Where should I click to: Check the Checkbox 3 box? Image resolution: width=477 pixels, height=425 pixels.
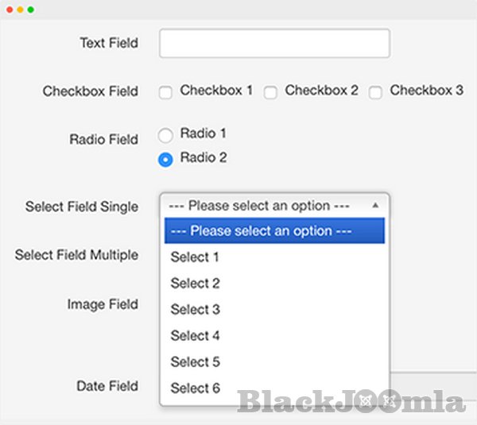[375, 92]
